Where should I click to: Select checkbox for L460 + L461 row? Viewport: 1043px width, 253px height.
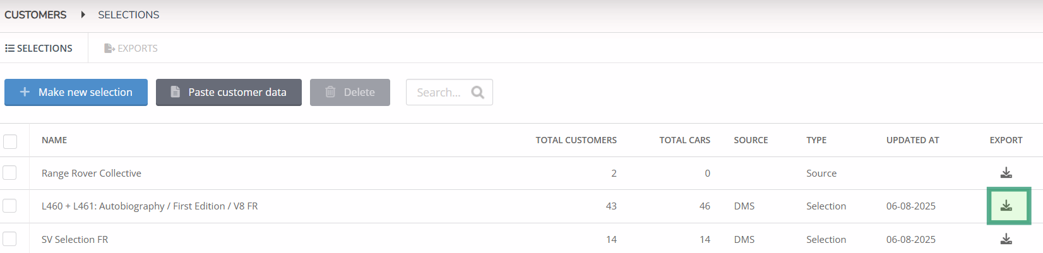[x=9, y=206]
